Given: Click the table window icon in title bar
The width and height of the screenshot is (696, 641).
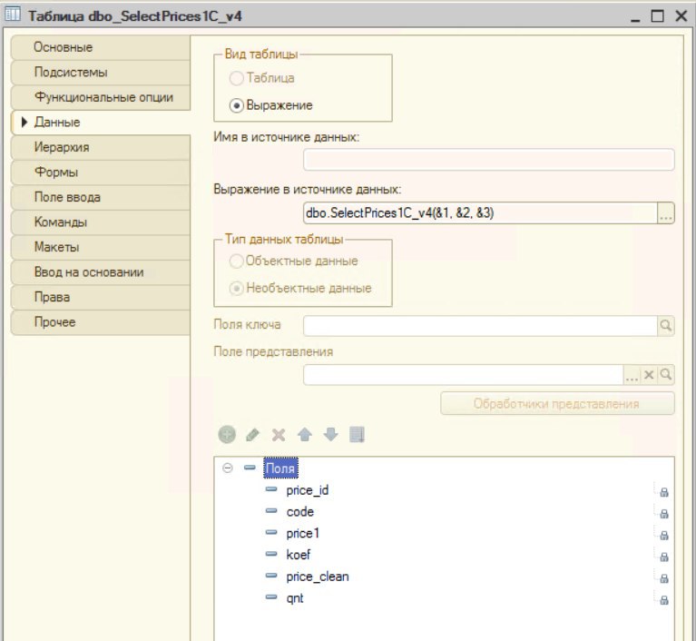Looking at the screenshot, I should tap(12, 15).
